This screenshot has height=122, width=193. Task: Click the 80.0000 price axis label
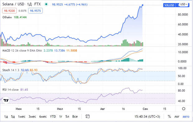point(183,15)
